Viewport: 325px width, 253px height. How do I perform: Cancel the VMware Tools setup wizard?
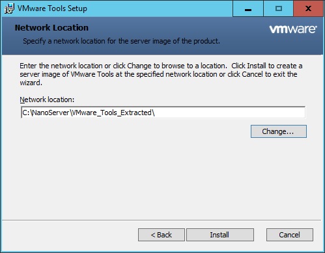pyautogui.click(x=290, y=235)
